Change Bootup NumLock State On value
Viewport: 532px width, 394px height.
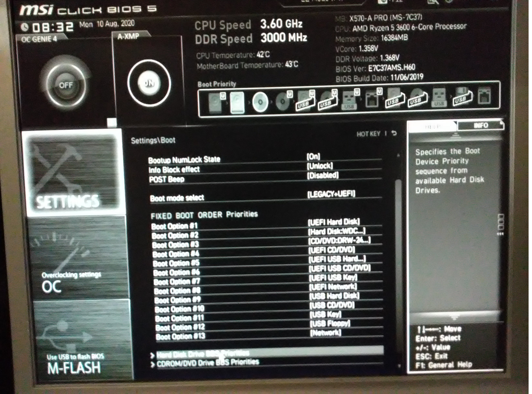[x=313, y=156]
